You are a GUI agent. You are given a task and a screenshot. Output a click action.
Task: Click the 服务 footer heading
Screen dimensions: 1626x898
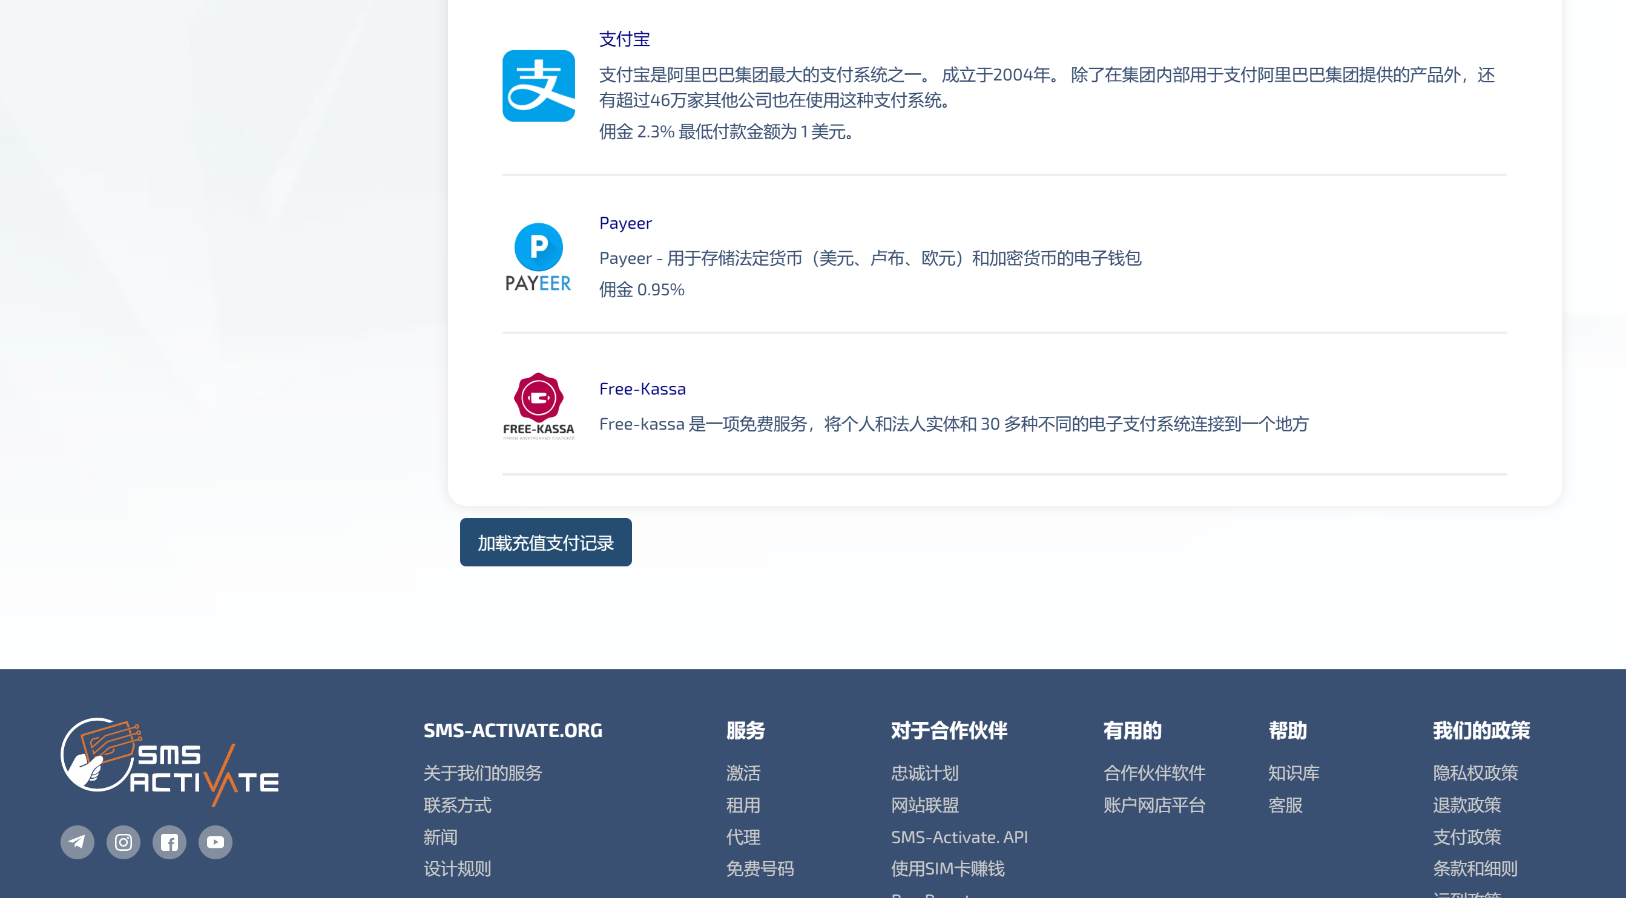pyautogui.click(x=745, y=730)
